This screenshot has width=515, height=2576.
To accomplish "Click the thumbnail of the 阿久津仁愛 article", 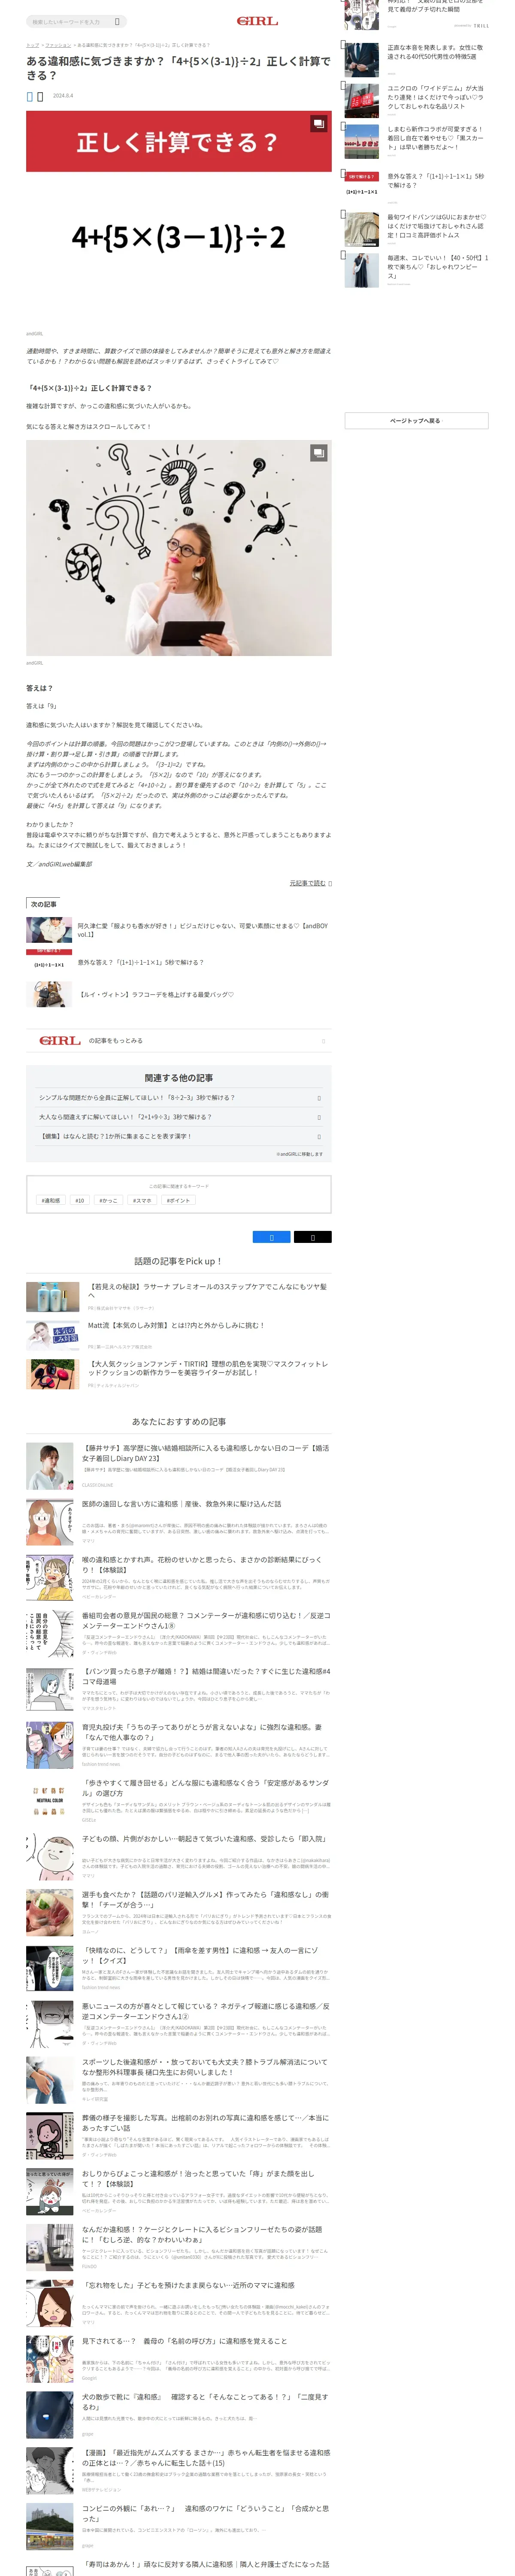I will (x=49, y=930).
